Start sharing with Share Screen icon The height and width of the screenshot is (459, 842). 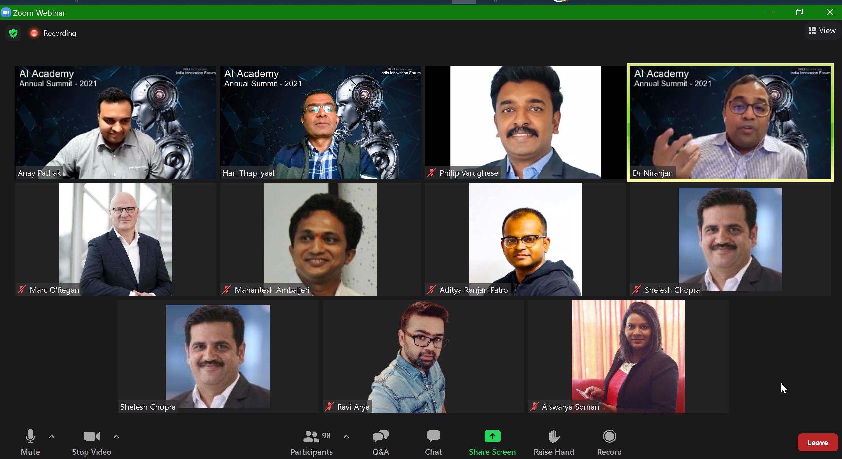coord(492,436)
